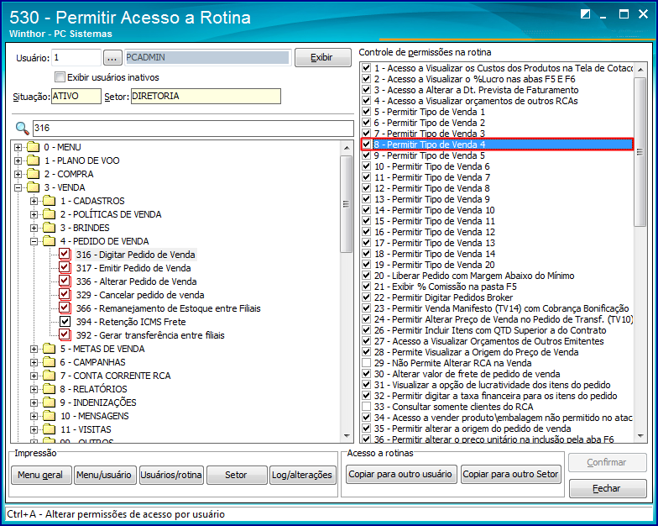Expand the 2 - POLÍTICAS DE VENDA node
The image size is (658, 526).
(x=34, y=215)
